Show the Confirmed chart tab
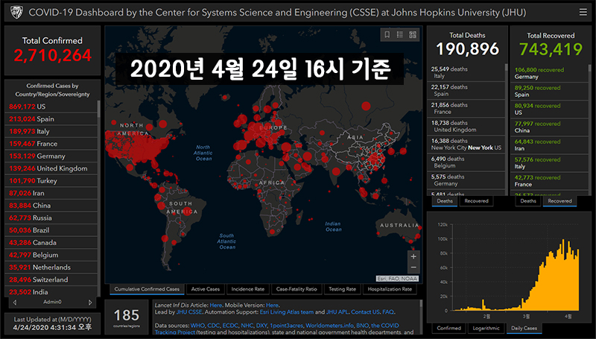 click(x=449, y=329)
